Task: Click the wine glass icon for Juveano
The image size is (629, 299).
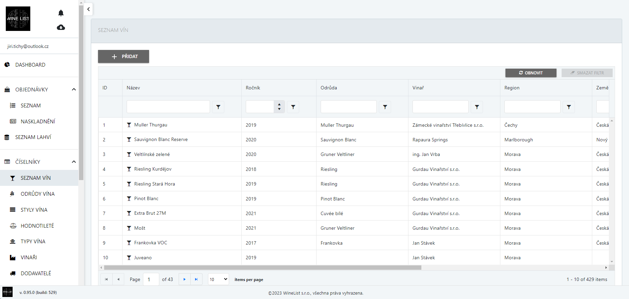Action: point(129,258)
